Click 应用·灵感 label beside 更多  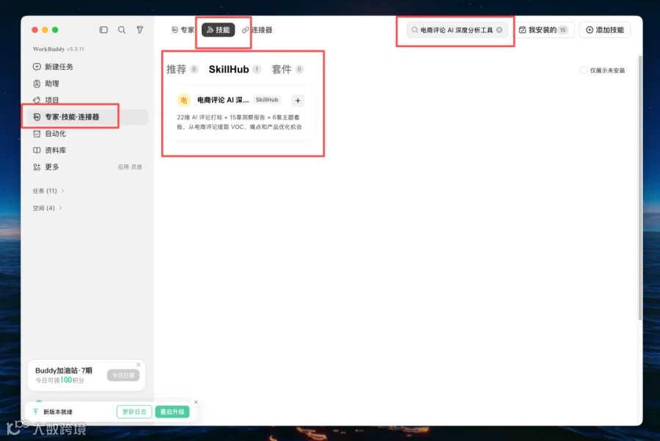point(130,167)
